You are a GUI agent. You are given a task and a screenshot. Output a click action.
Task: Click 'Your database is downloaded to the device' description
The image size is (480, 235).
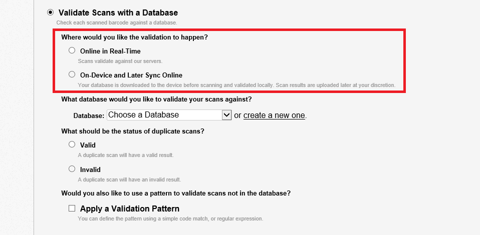(x=236, y=85)
